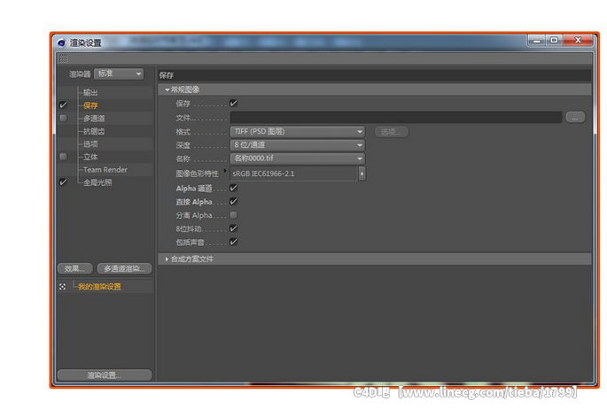The height and width of the screenshot is (409, 607).
Task: Toggle the checkbox left of 保存 in sidebar
Action: pos(63,104)
